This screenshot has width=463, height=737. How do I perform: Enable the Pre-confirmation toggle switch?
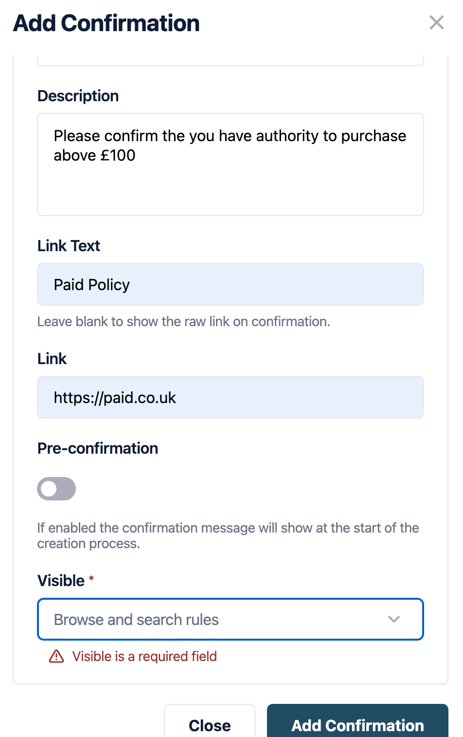coord(56,489)
